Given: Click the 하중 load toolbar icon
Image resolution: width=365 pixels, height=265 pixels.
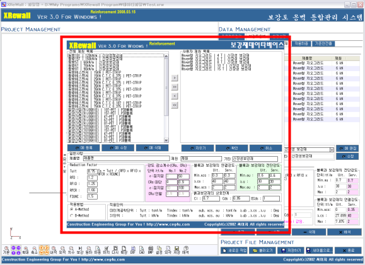Looking at the screenshot, I should (x=98, y=250).
